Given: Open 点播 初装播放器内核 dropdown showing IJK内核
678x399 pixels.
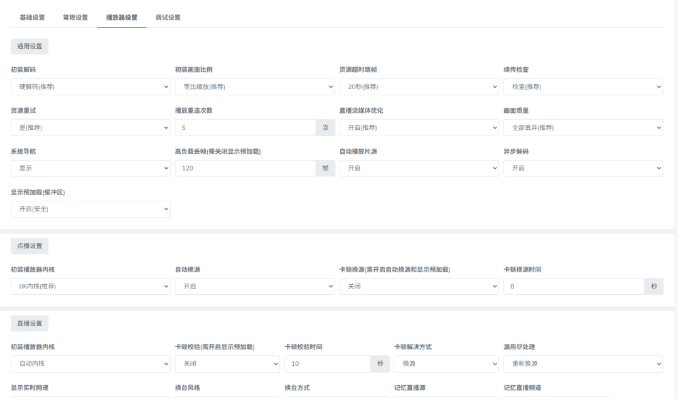Looking at the screenshot, I should [x=90, y=286].
